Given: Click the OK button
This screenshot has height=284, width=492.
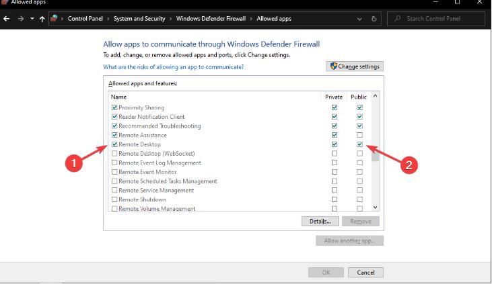Looking at the screenshot, I should pyautogui.click(x=326, y=273).
